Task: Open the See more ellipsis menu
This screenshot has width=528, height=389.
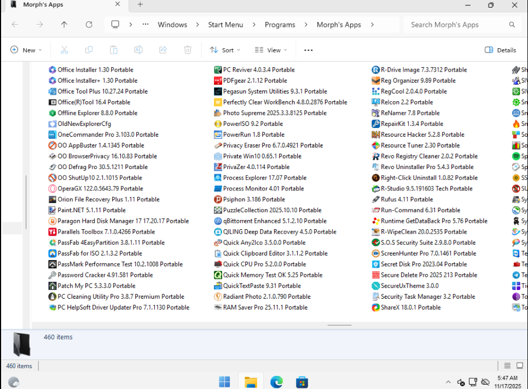Action: [309, 50]
